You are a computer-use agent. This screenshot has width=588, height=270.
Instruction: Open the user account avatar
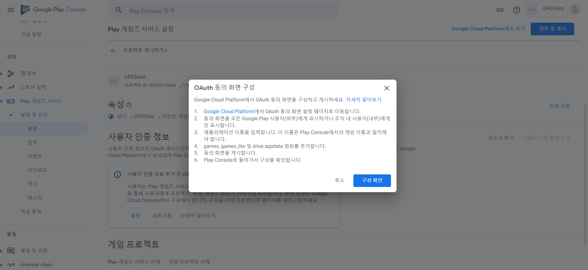(x=575, y=9)
